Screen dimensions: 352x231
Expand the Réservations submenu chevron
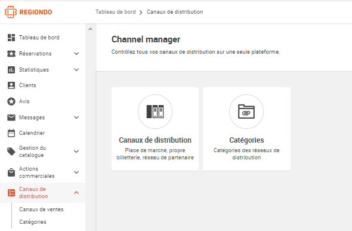76,54
